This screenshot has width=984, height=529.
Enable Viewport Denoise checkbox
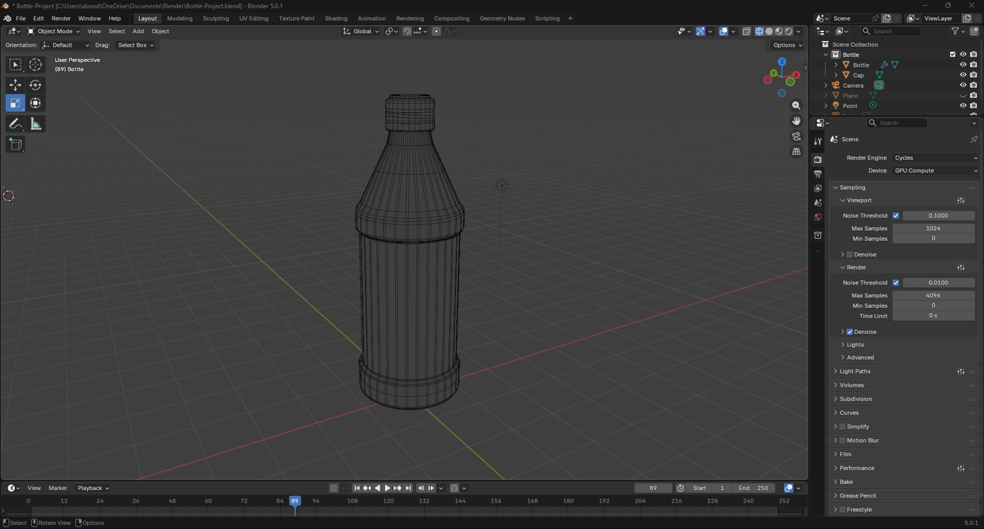click(849, 255)
